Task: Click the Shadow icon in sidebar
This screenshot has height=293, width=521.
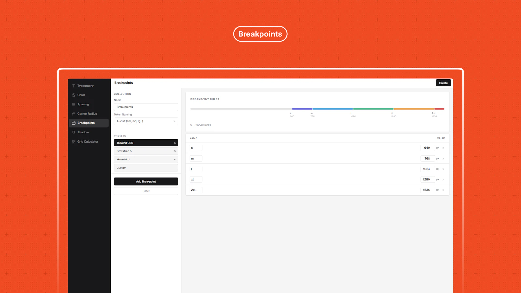Action: point(74,132)
